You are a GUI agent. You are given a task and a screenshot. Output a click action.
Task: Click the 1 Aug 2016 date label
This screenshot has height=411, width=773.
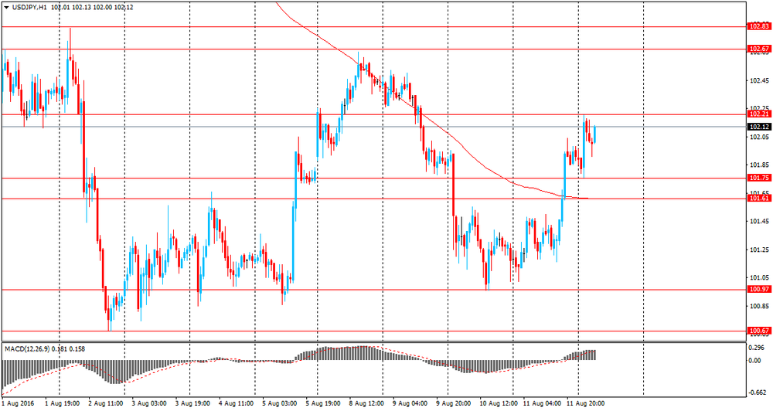(x=17, y=403)
